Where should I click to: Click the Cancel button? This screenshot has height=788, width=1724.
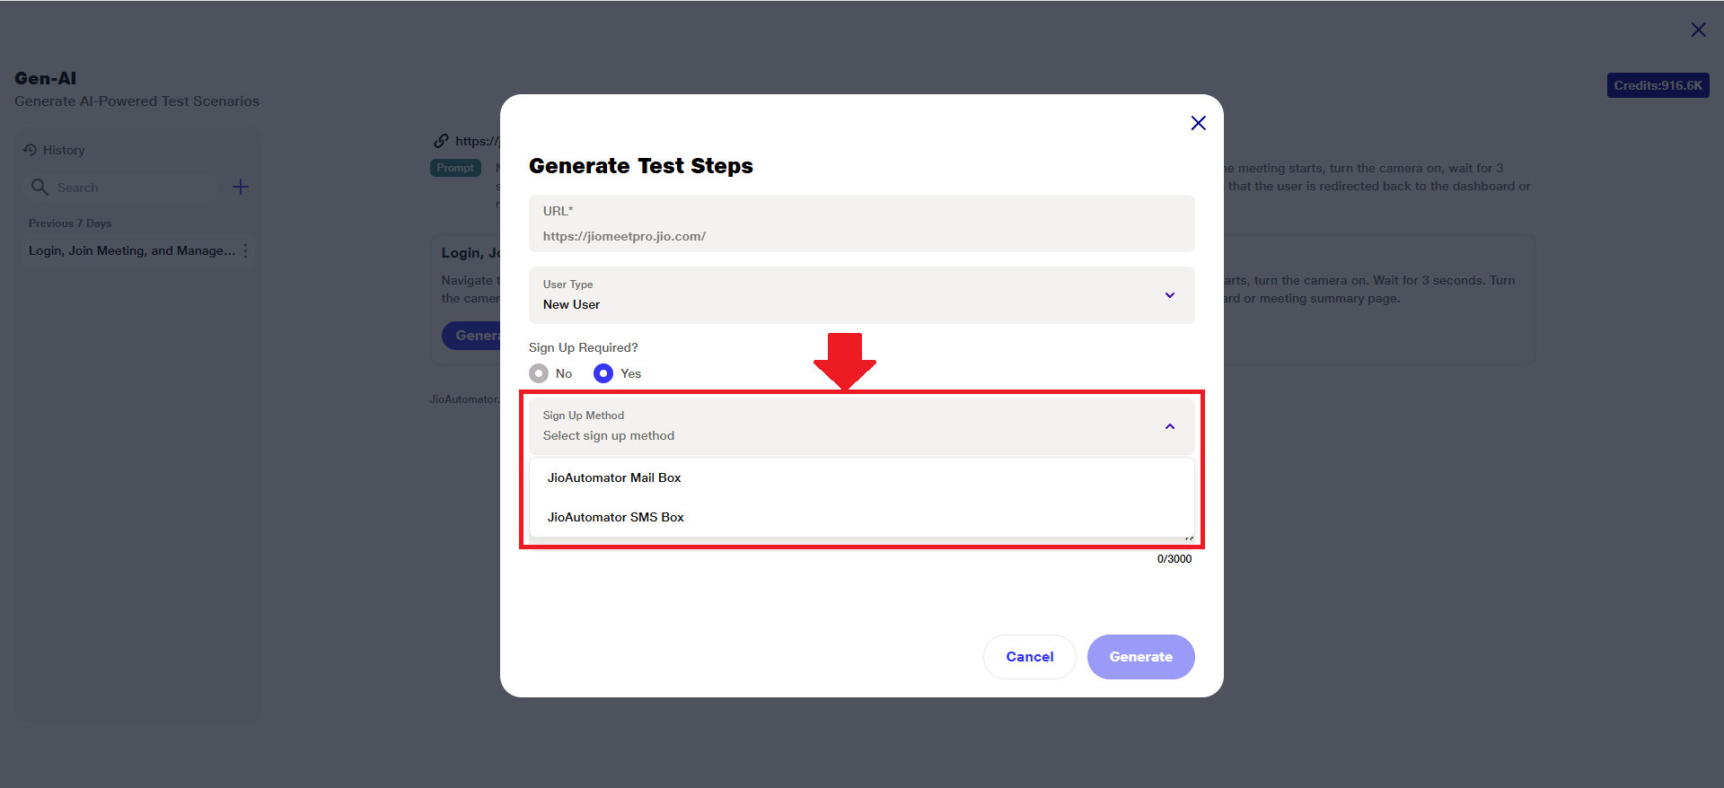click(x=1029, y=657)
